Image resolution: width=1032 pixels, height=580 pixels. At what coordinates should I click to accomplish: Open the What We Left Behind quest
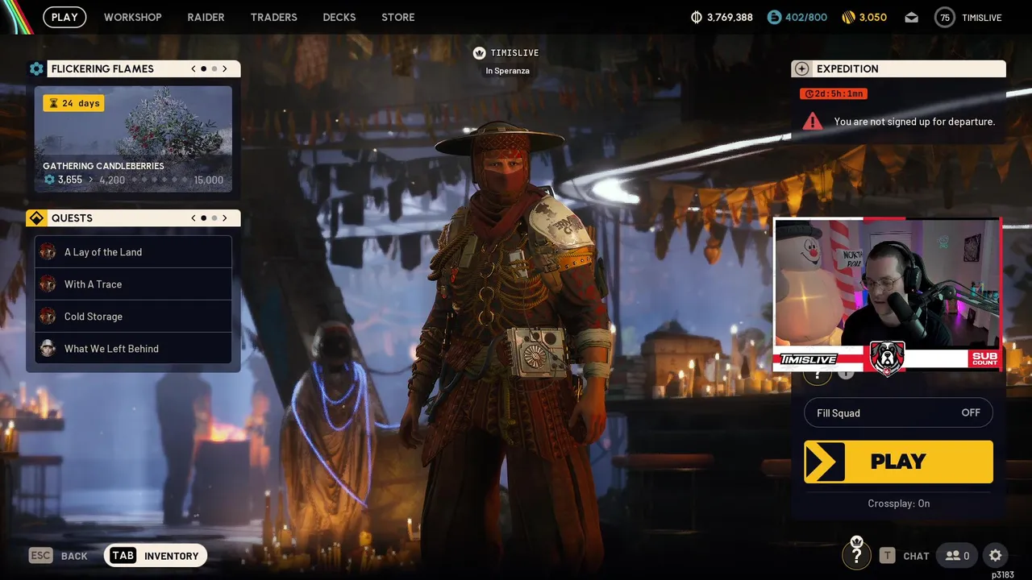tap(133, 348)
